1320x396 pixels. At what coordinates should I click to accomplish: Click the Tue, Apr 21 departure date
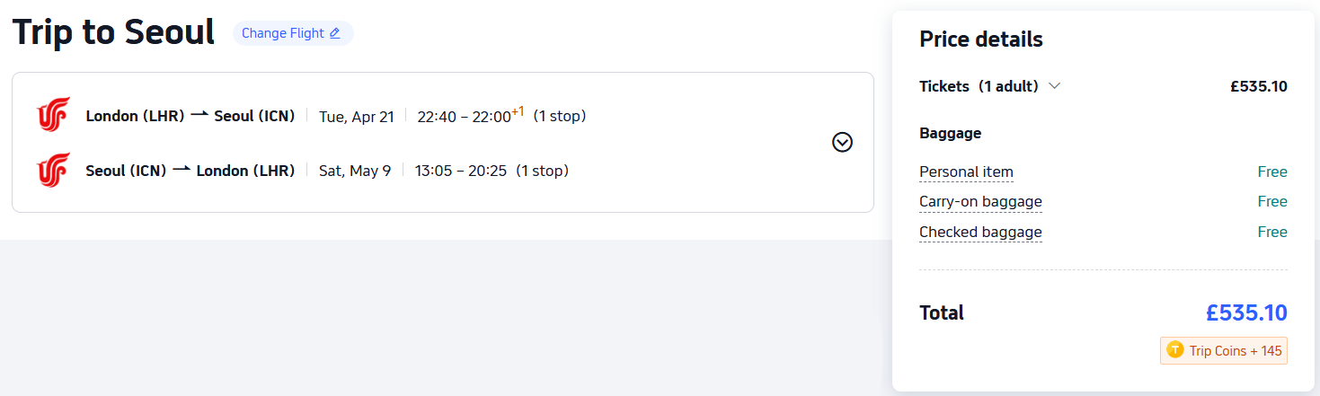[x=357, y=117]
